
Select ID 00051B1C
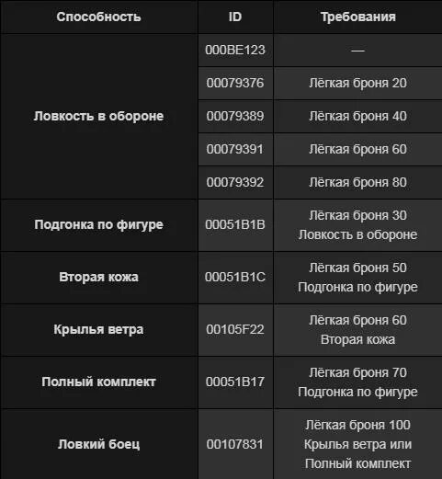point(235,277)
